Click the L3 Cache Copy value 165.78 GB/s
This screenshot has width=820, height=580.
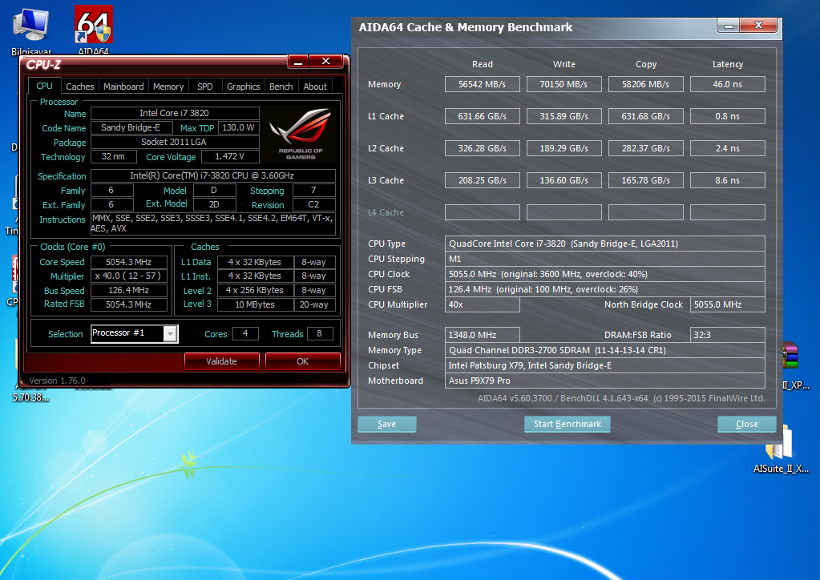click(646, 180)
